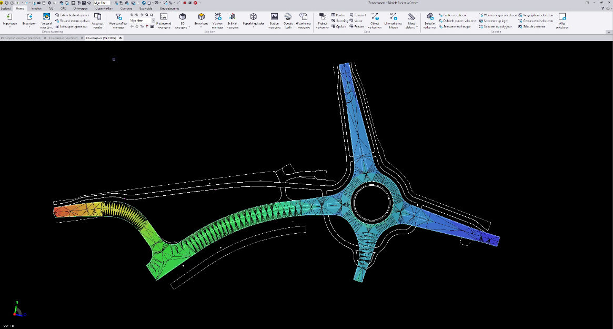This screenshot has width=613, height=329.
Task: Click the Lijnmarkering filteren icon
Action: click(x=393, y=17)
